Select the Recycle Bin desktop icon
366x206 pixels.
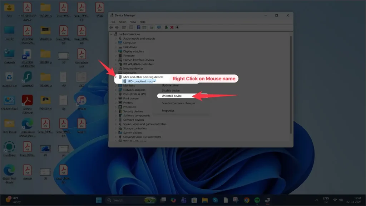click(9, 80)
